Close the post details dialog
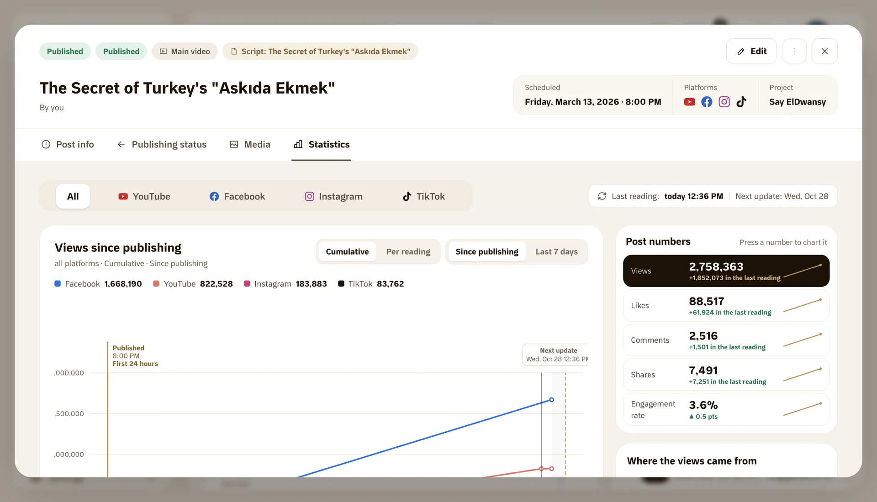This screenshot has width=877, height=502. tap(824, 51)
